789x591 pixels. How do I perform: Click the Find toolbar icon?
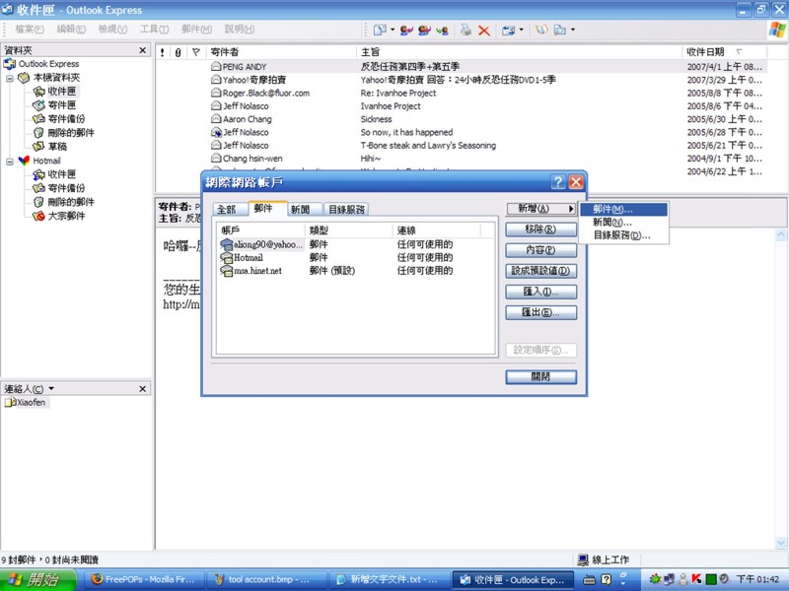tap(559, 31)
